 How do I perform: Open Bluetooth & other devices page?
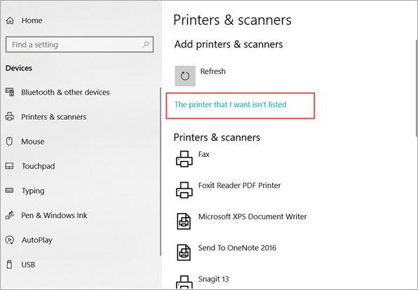65,92
